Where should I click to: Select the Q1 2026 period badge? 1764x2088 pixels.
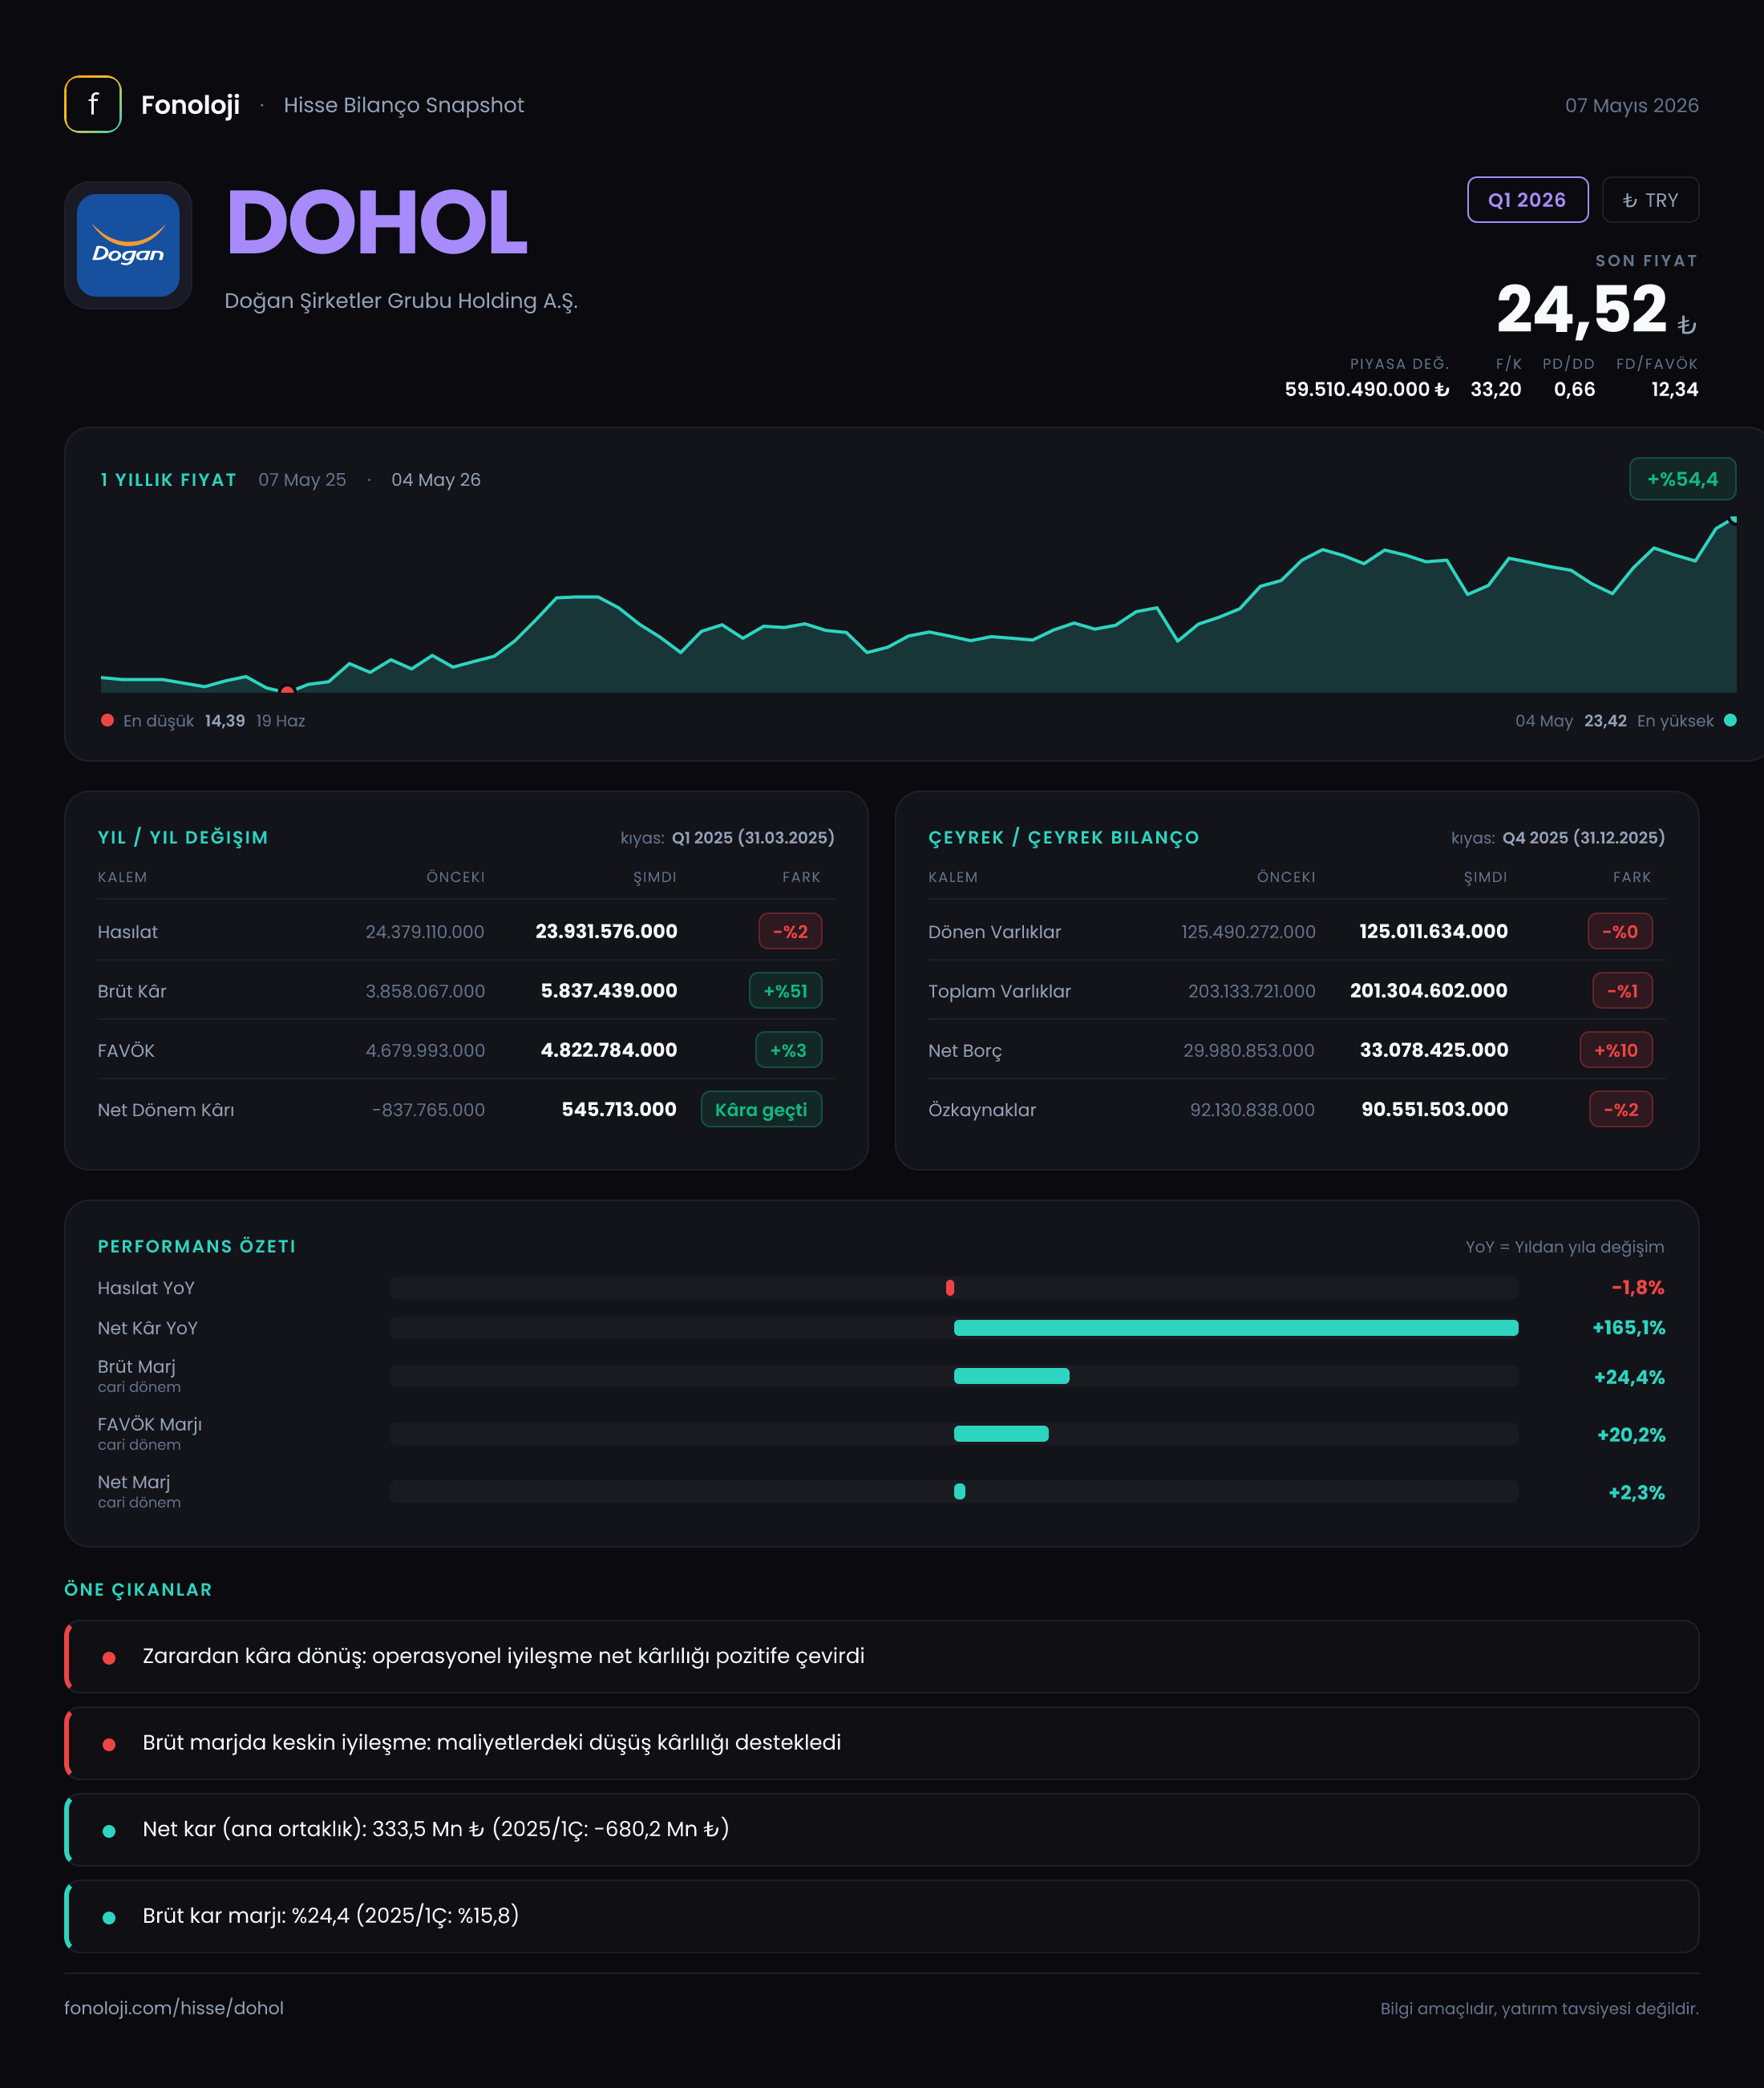pyautogui.click(x=1527, y=200)
